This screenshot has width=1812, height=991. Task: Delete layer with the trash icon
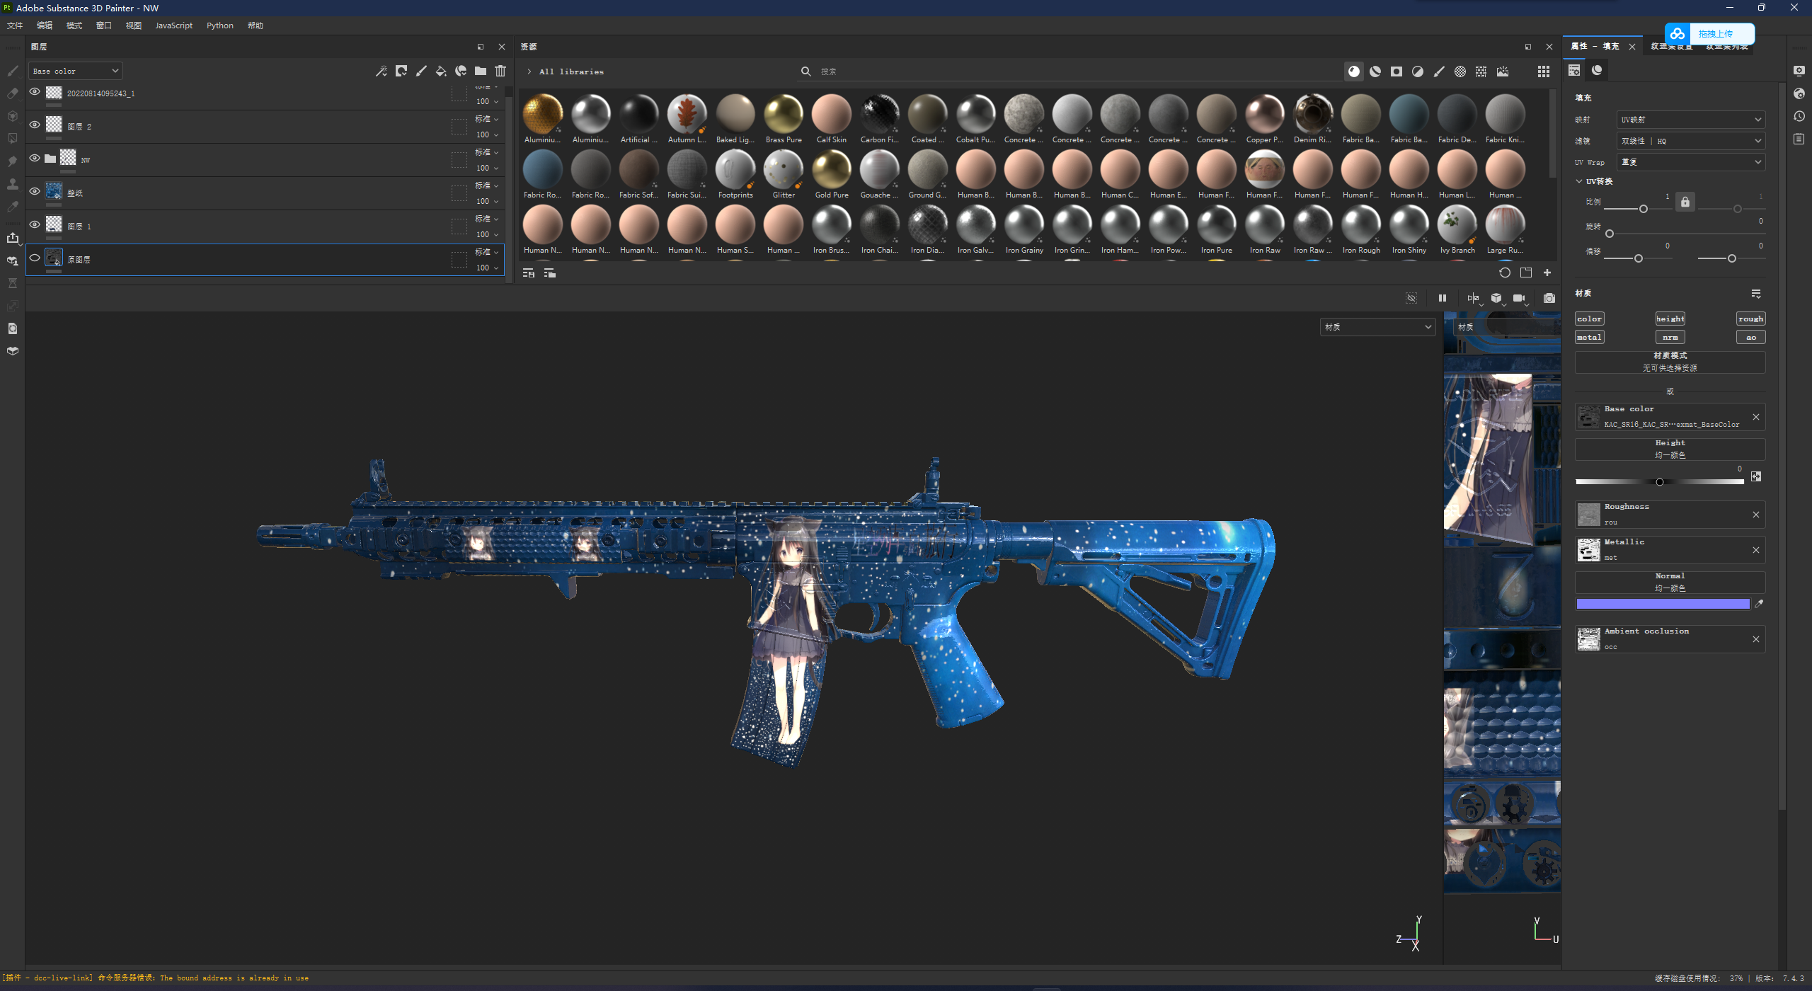click(500, 71)
